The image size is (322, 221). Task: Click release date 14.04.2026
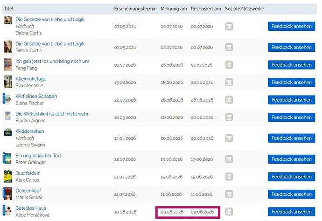point(125,138)
